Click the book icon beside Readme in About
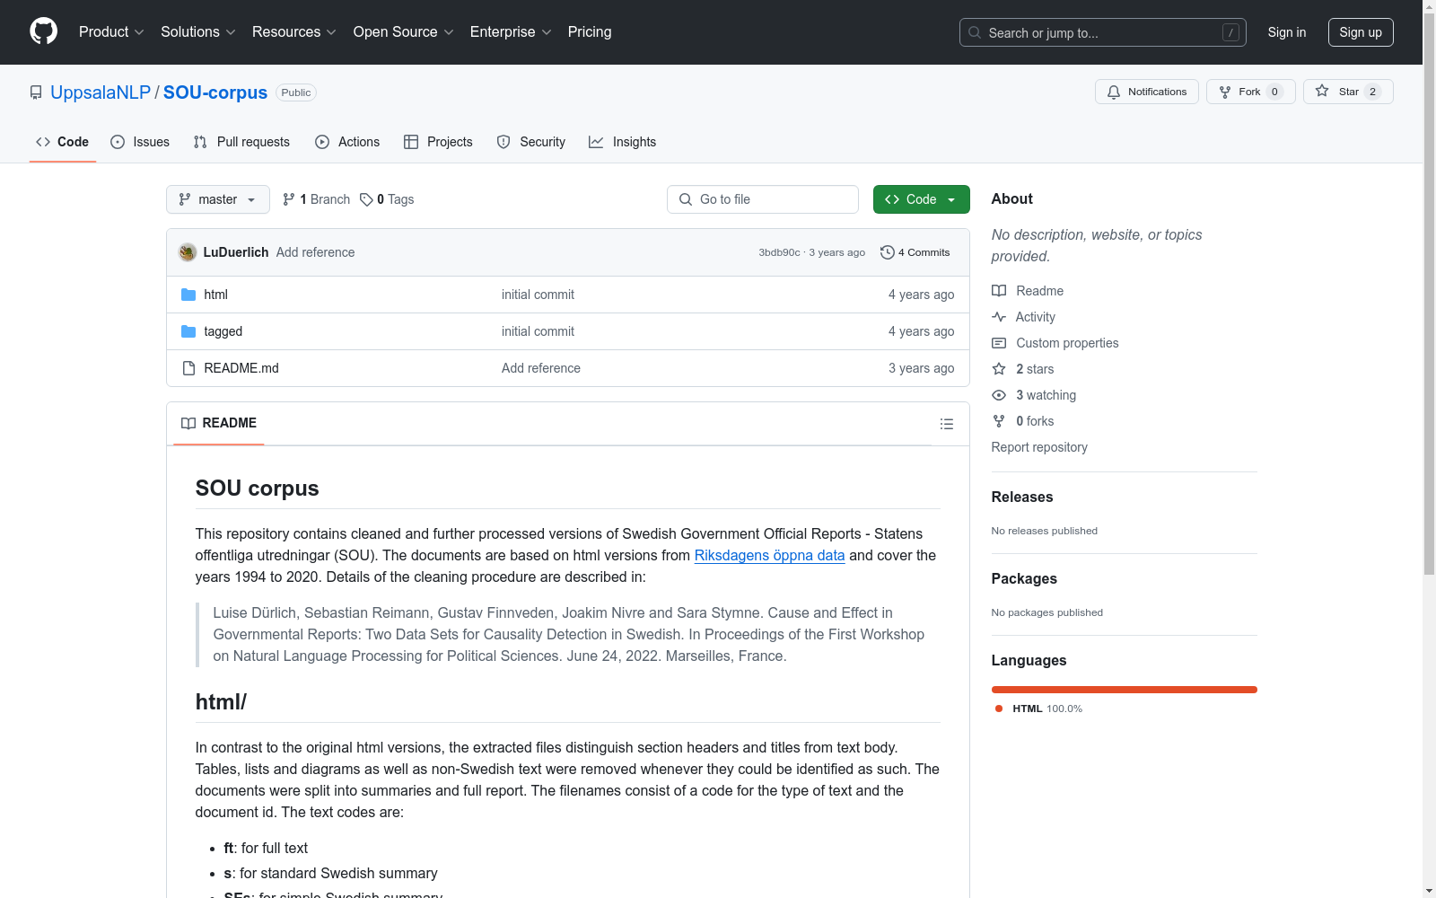Image resolution: width=1436 pixels, height=898 pixels. 999,291
